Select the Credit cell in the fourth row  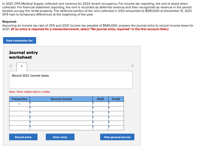[116, 118]
